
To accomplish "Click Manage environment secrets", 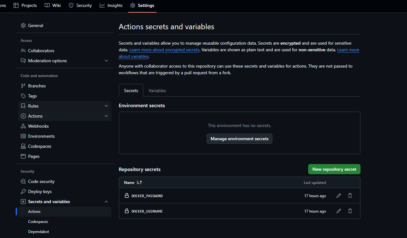I will point(239,139).
